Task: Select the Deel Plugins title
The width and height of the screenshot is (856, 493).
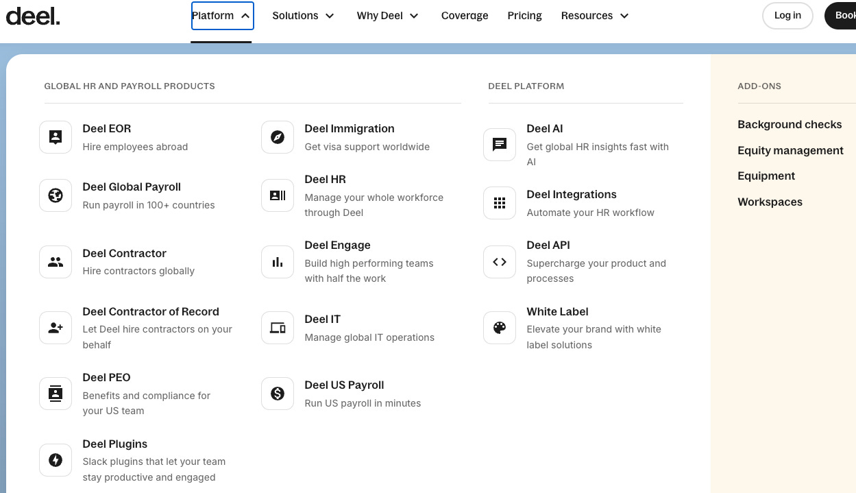Action: click(x=114, y=444)
